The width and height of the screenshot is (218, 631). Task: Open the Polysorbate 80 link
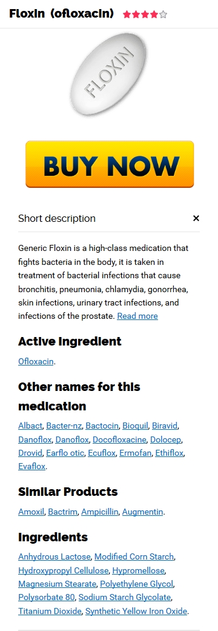46,598
